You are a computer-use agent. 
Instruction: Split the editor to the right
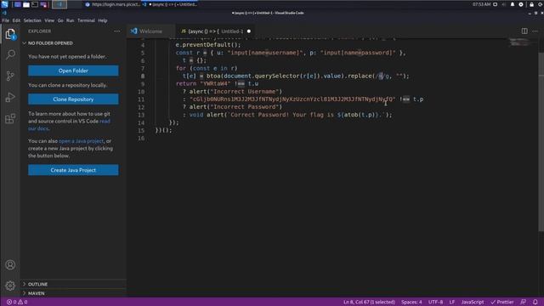524,31
